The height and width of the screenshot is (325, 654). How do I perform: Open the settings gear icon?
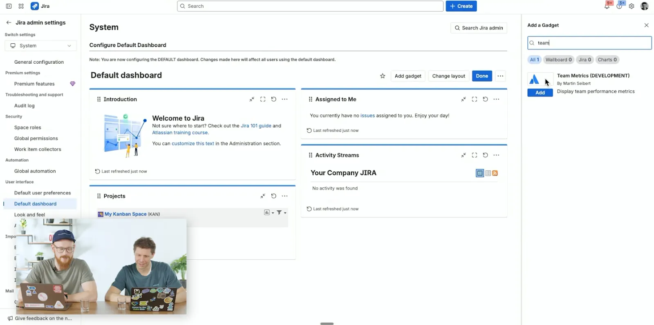pyautogui.click(x=632, y=6)
